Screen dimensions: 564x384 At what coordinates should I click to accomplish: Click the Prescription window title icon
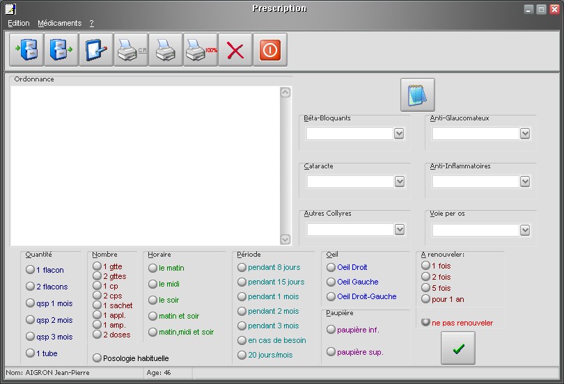(10, 8)
